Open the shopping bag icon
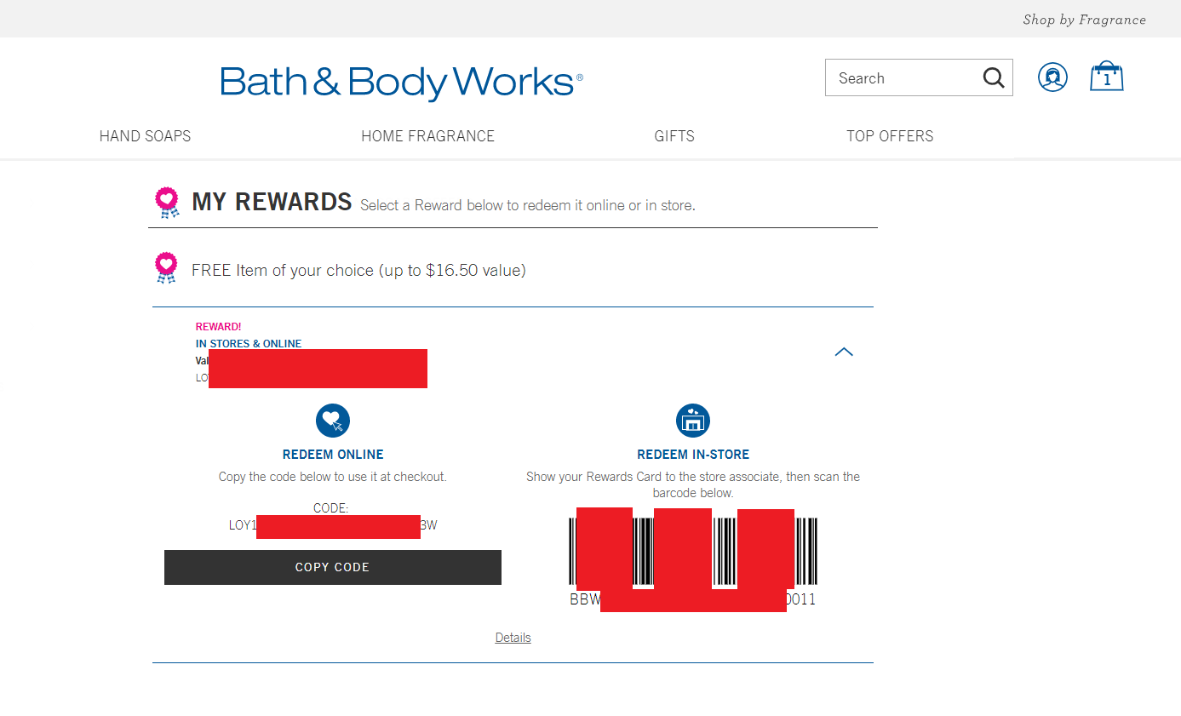 click(x=1107, y=77)
